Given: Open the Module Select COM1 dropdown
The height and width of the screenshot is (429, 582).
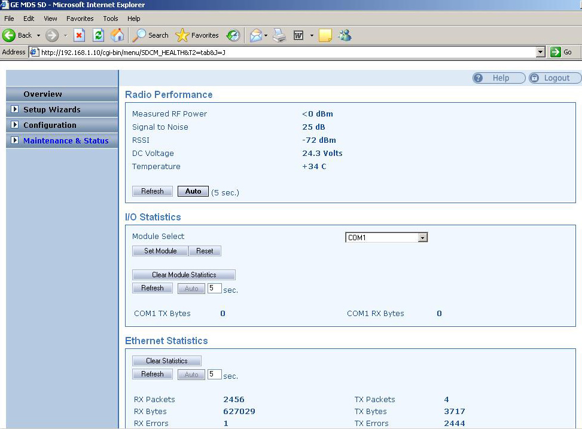Looking at the screenshot, I should click(422, 237).
